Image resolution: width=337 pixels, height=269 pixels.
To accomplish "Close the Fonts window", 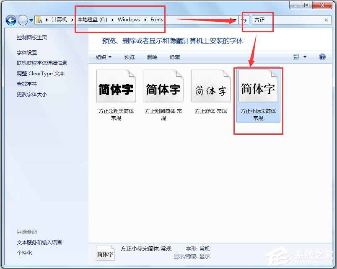I will click(322, 5).
